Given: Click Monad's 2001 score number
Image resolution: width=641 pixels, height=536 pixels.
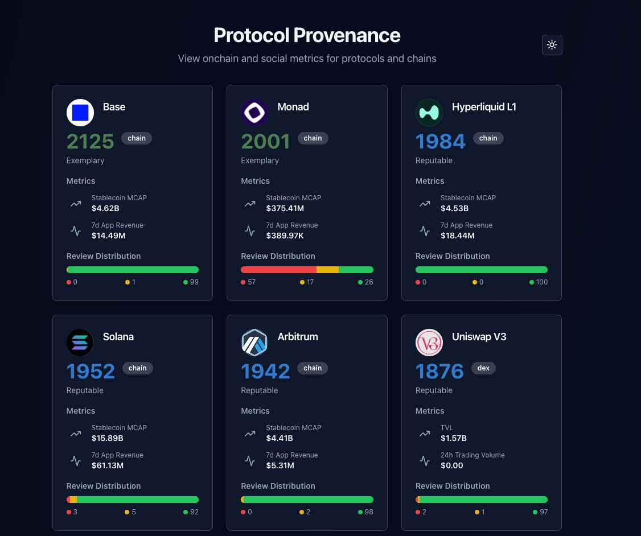Looking at the screenshot, I should pos(265,142).
